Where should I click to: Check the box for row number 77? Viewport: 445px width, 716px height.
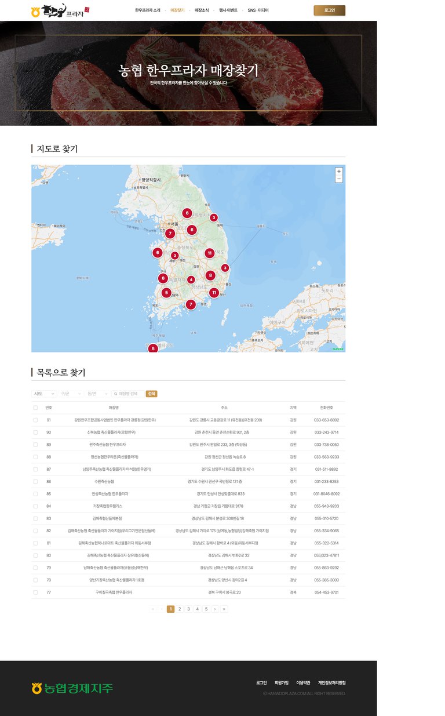coord(35,592)
